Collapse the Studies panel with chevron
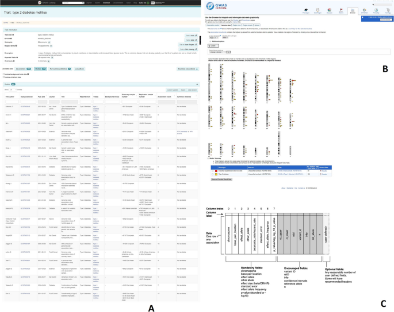 (197, 84)
